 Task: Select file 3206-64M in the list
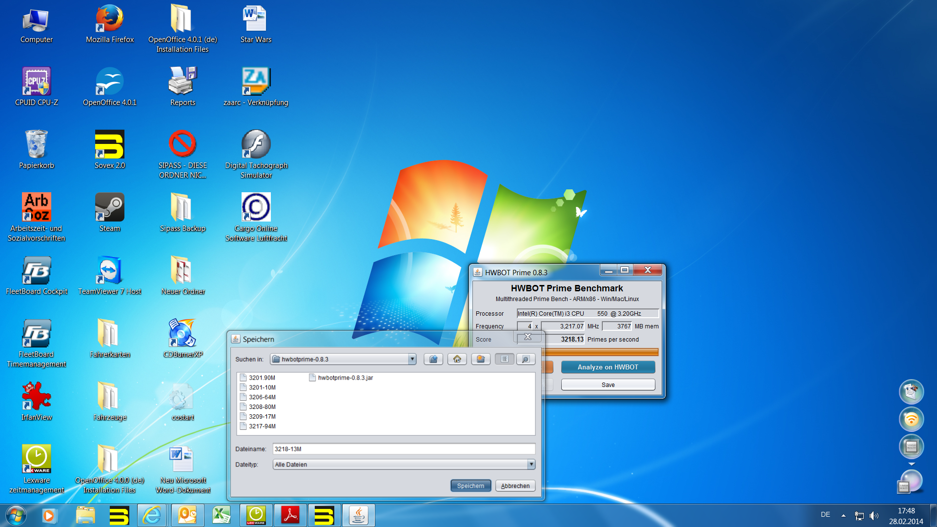pyautogui.click(x=258, y=397)
